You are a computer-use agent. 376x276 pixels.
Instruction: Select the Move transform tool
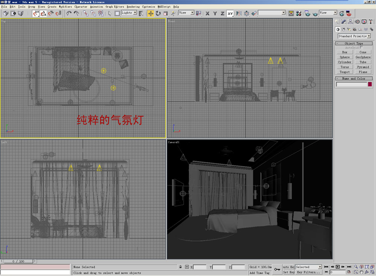click(150, 13)
